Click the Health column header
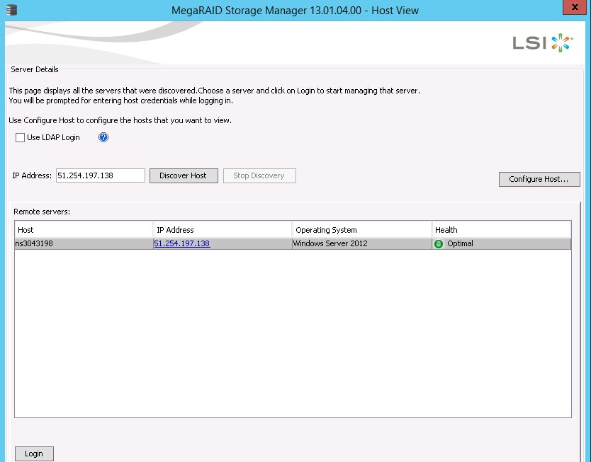 [500, 230]
